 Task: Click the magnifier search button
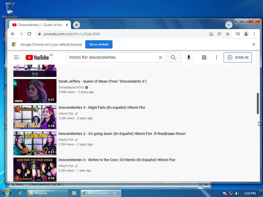tap(173, 57)
